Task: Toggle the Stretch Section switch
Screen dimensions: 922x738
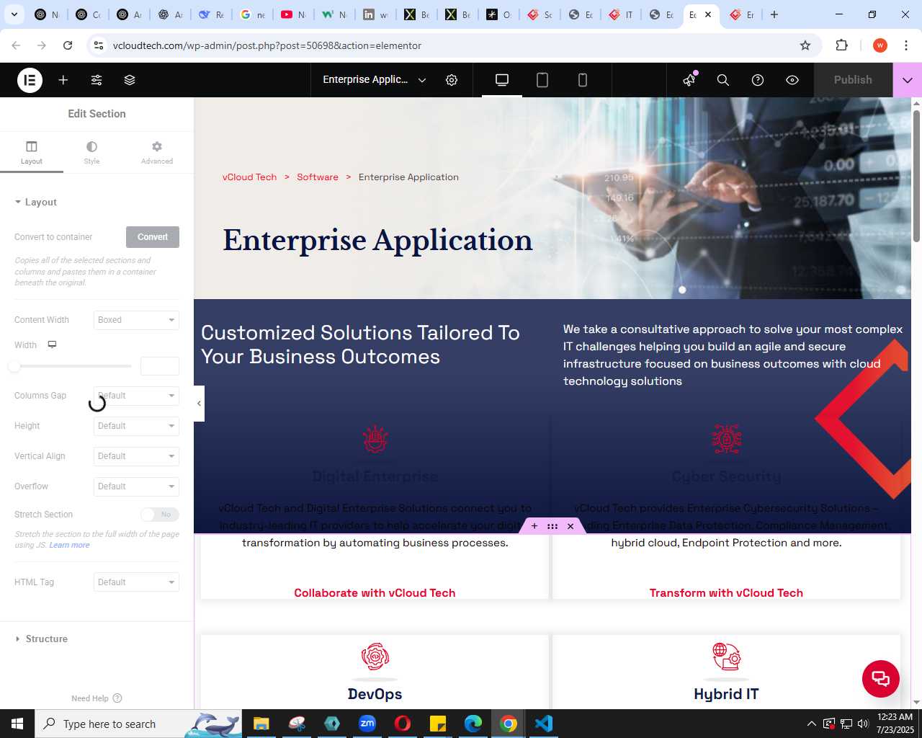Action: tap(160, 515)
